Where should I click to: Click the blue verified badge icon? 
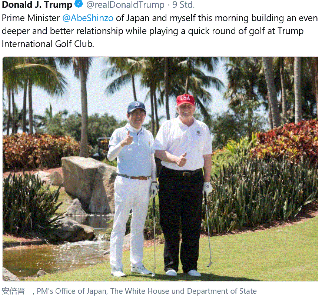78,5
